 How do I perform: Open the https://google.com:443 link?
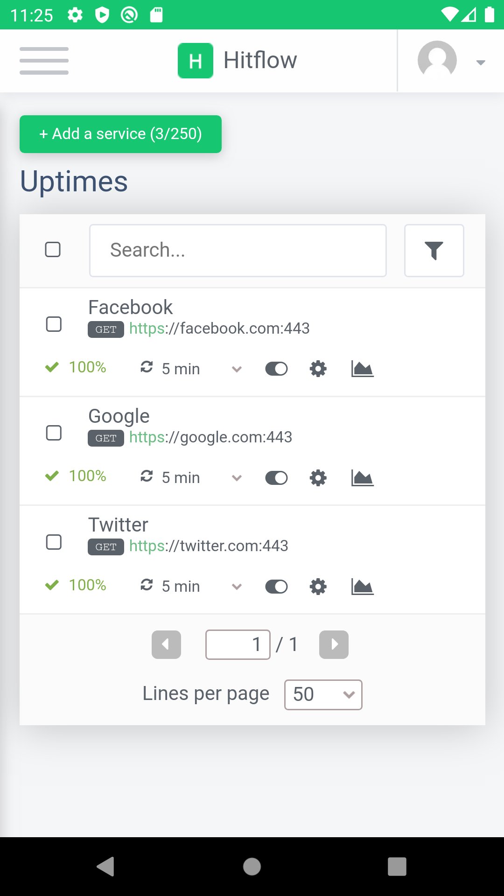pyautogui.click(x=210, y=437)
